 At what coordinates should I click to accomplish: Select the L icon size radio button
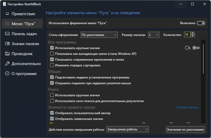click(187, 48)
